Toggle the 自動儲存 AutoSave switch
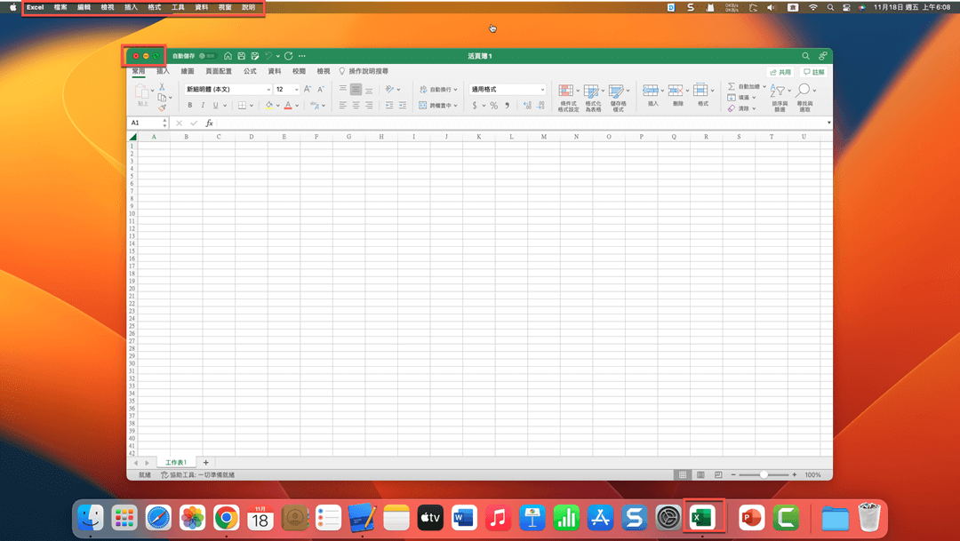The width and height of the screenshot is (960, 541). (x=207, y=56)
